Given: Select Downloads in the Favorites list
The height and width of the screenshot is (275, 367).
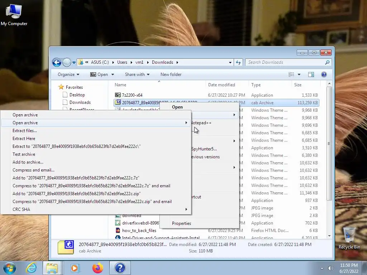Looking at the screenshot, I should tap(80, 102).
